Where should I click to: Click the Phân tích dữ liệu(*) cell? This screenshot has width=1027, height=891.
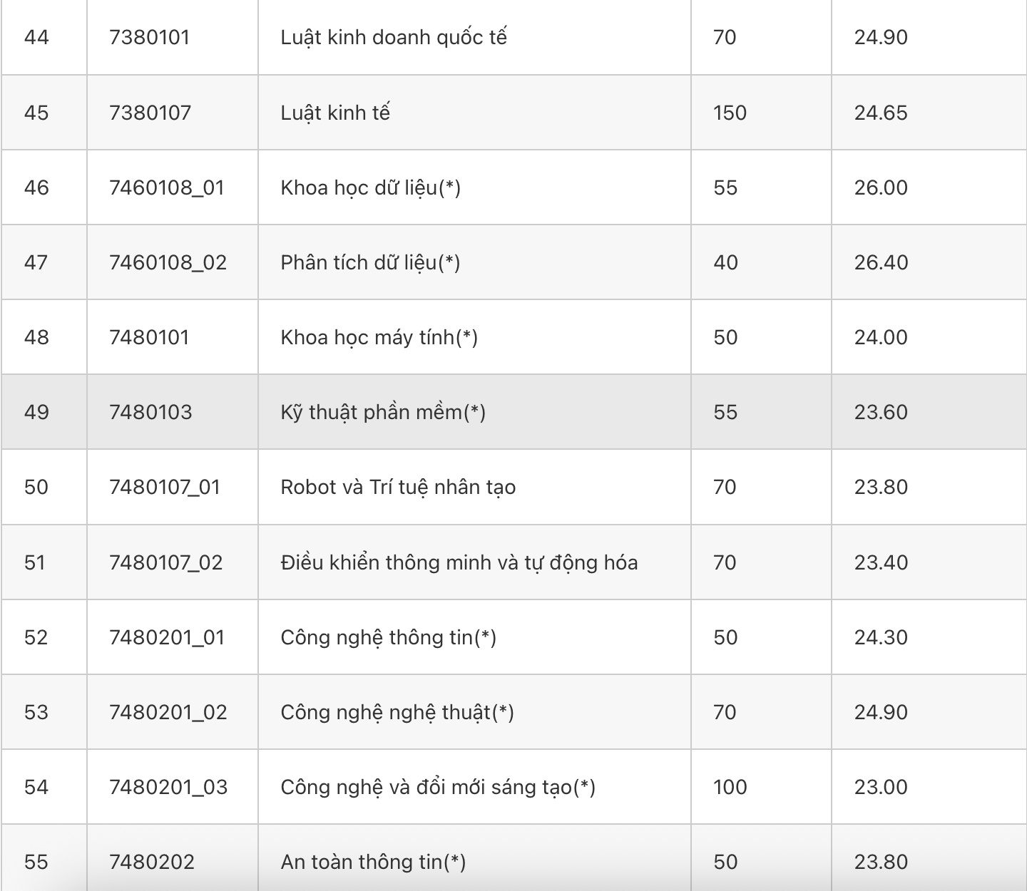click(474, 262)
